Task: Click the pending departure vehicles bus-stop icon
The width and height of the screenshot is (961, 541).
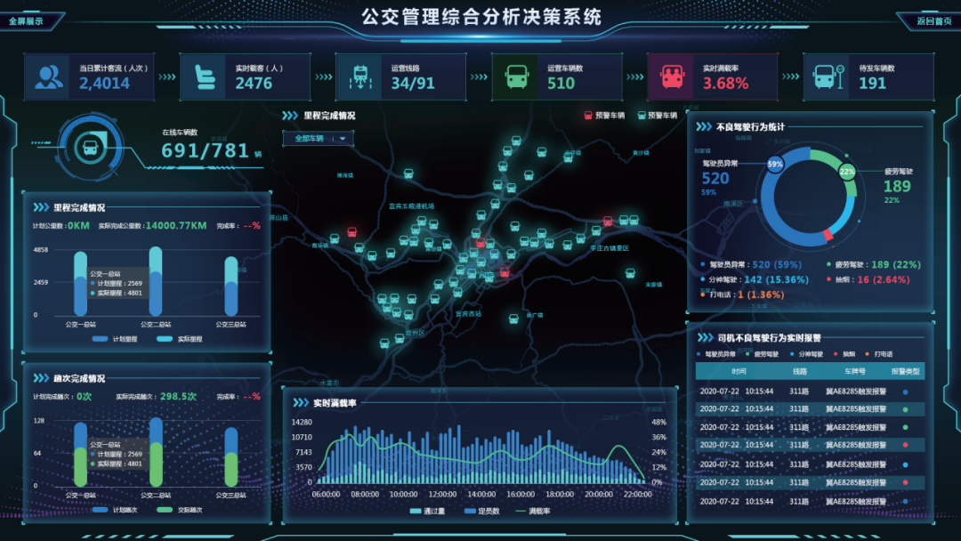Action: (828, 77)
